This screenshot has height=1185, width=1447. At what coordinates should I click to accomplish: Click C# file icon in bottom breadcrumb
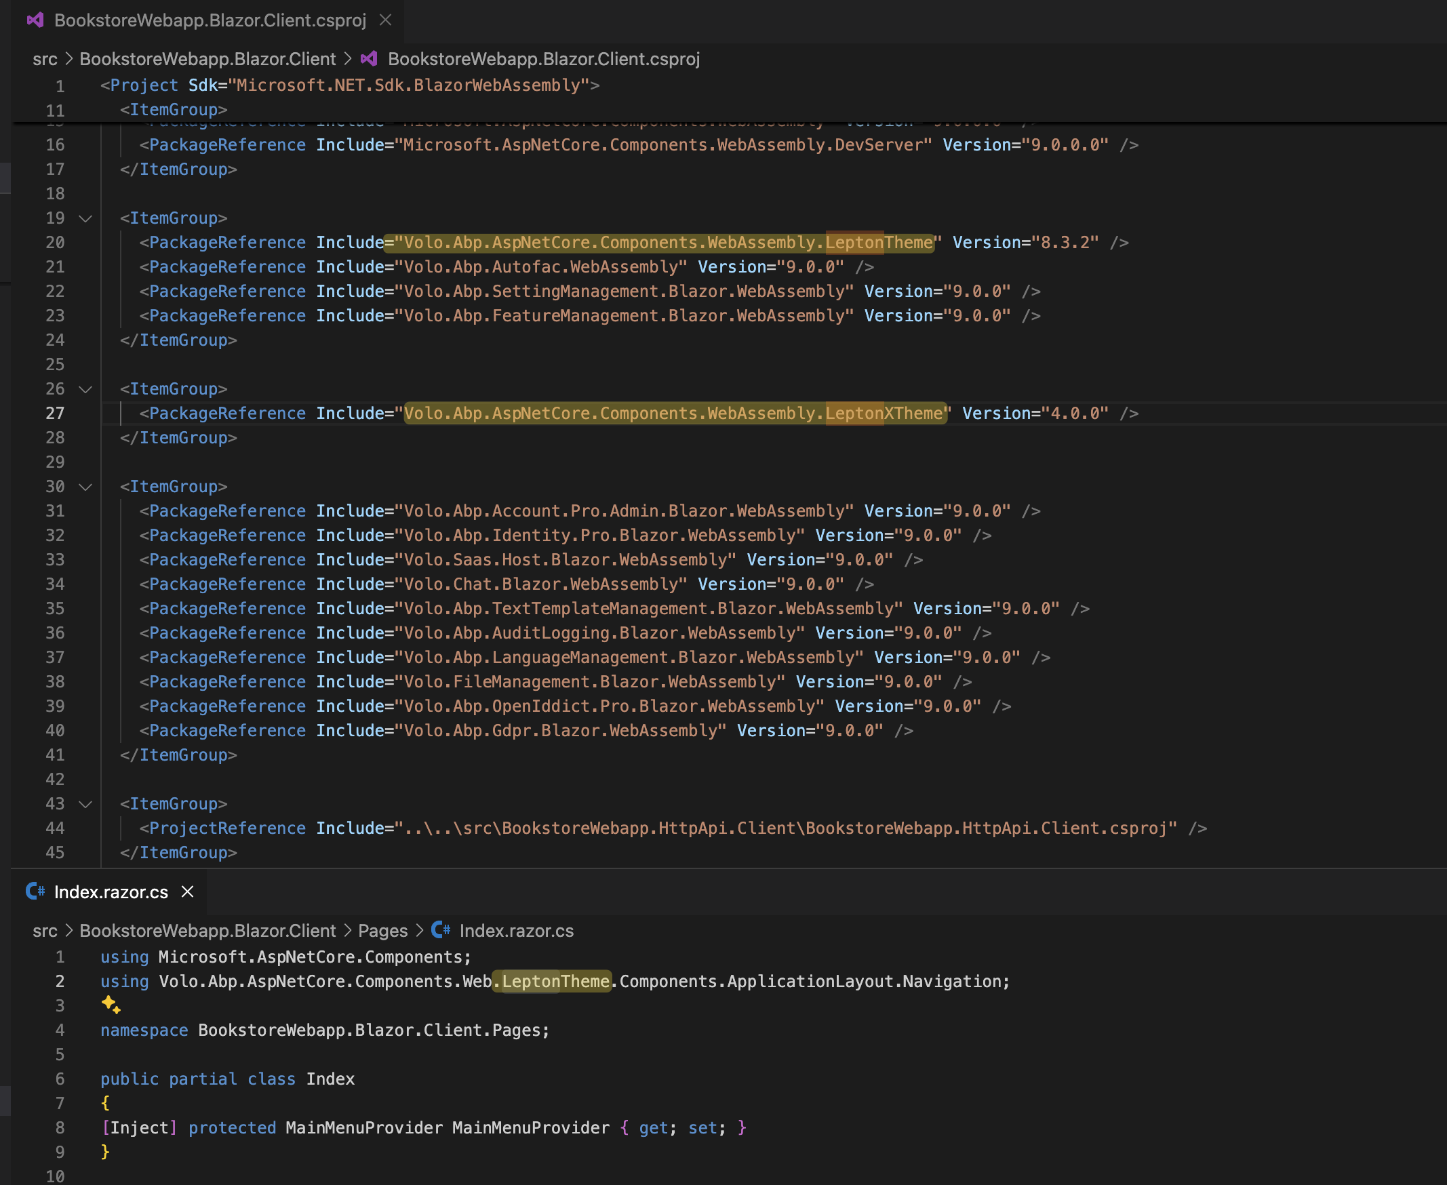(x=441, y=929)
